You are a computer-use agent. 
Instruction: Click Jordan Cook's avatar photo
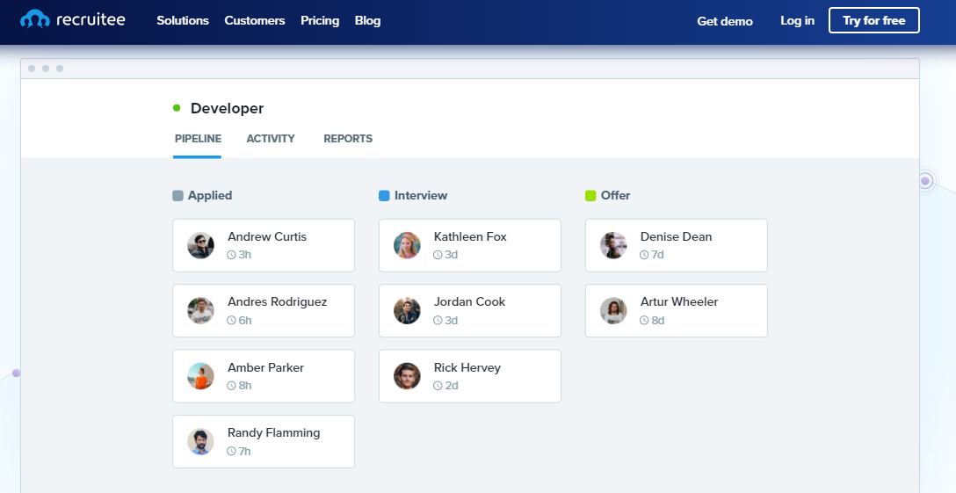coord(407,310)
